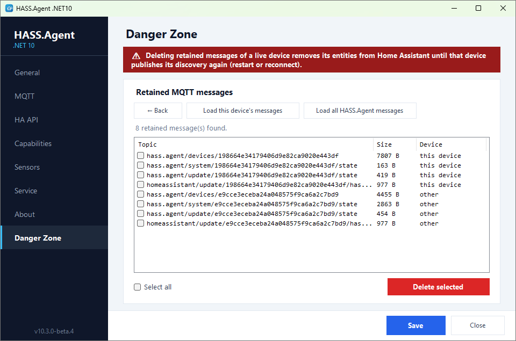Screen dimensions: 516x341
Task: Click the Topic column header
Action: tap(253, 144)
